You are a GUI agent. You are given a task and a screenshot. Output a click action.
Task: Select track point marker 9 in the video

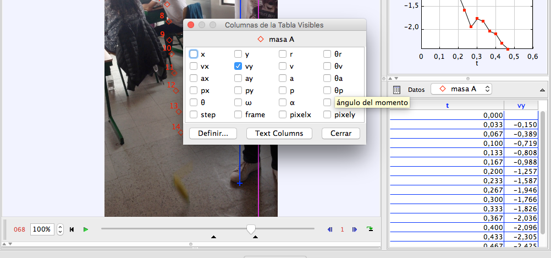pos(169,40)
